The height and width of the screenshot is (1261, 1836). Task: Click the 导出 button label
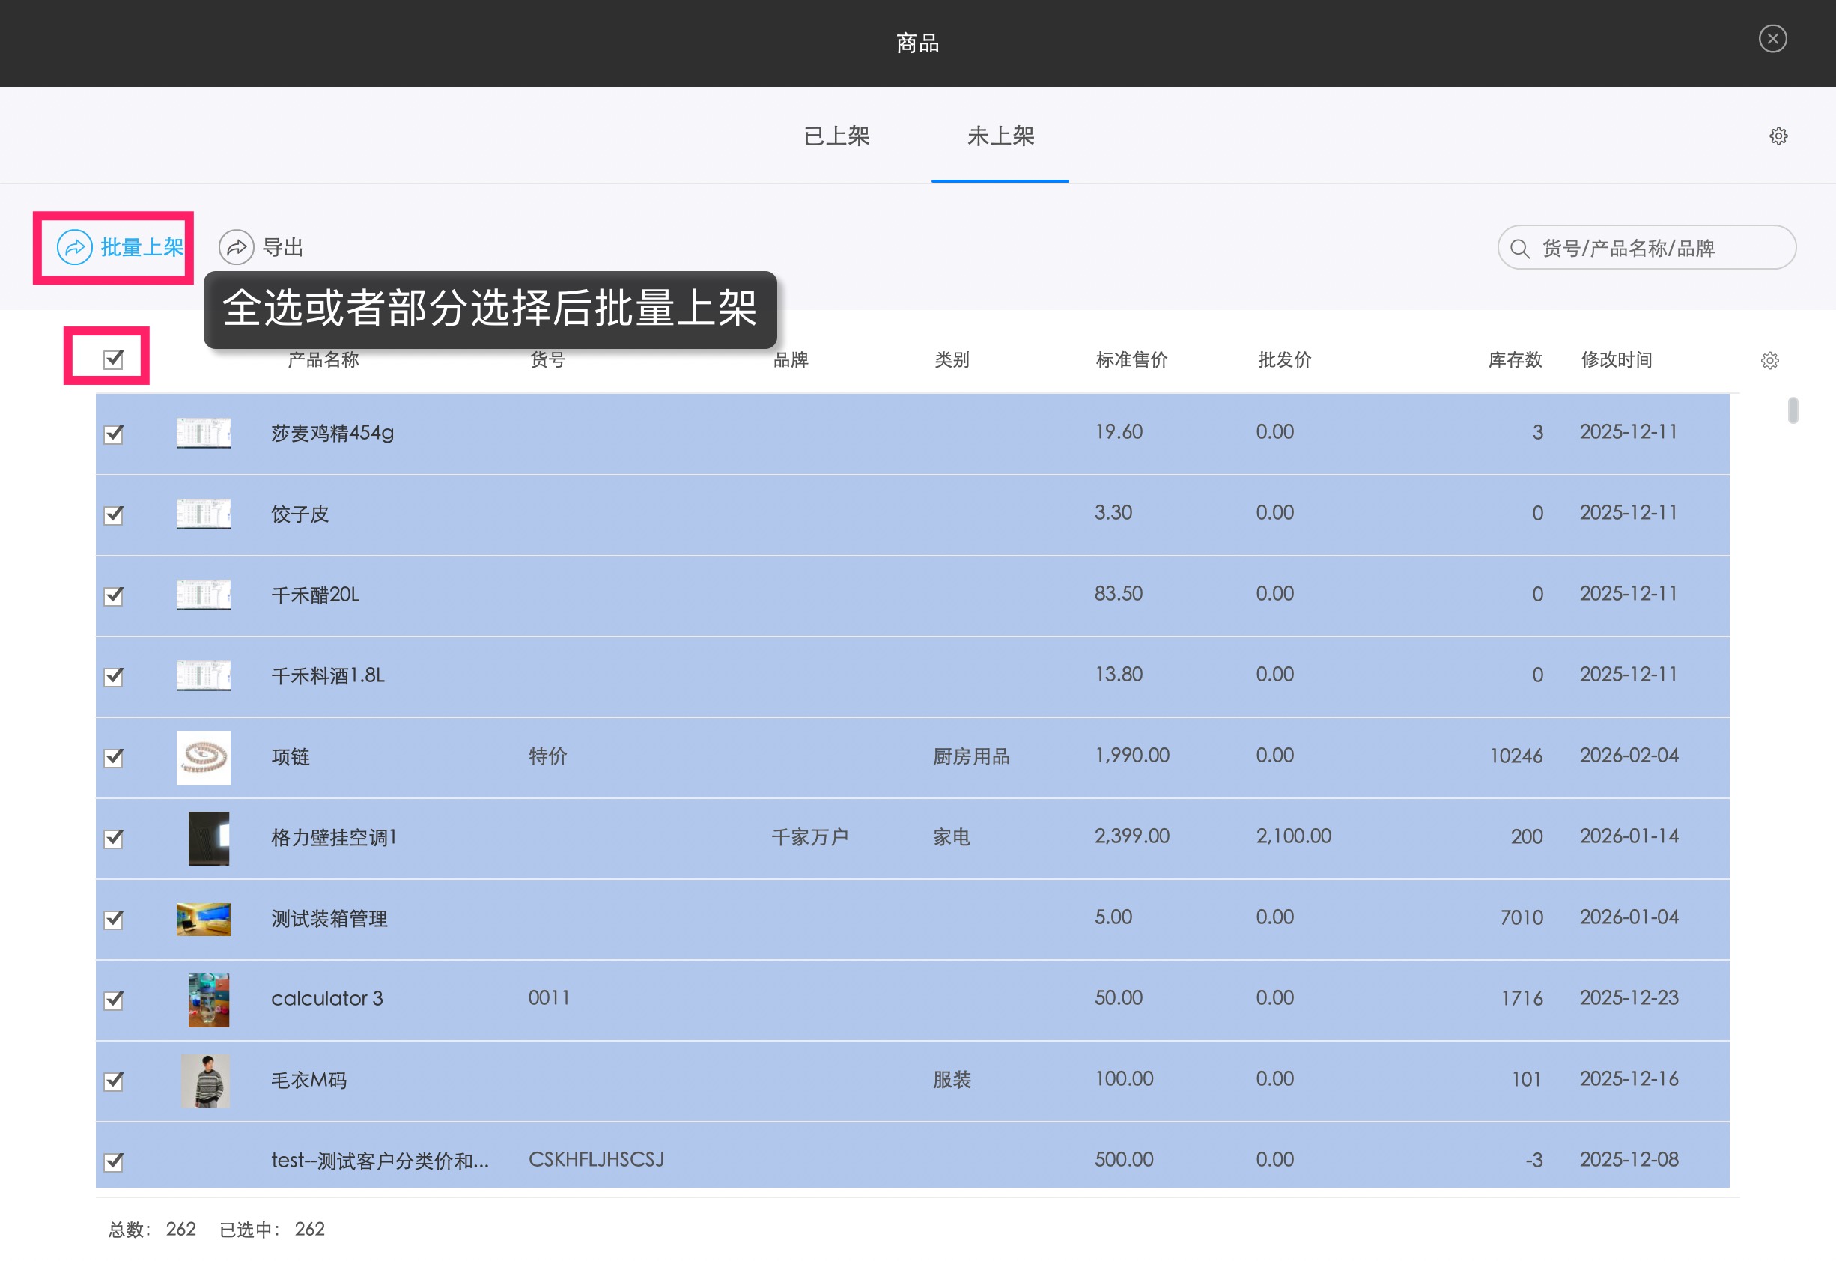coord(283,246)
